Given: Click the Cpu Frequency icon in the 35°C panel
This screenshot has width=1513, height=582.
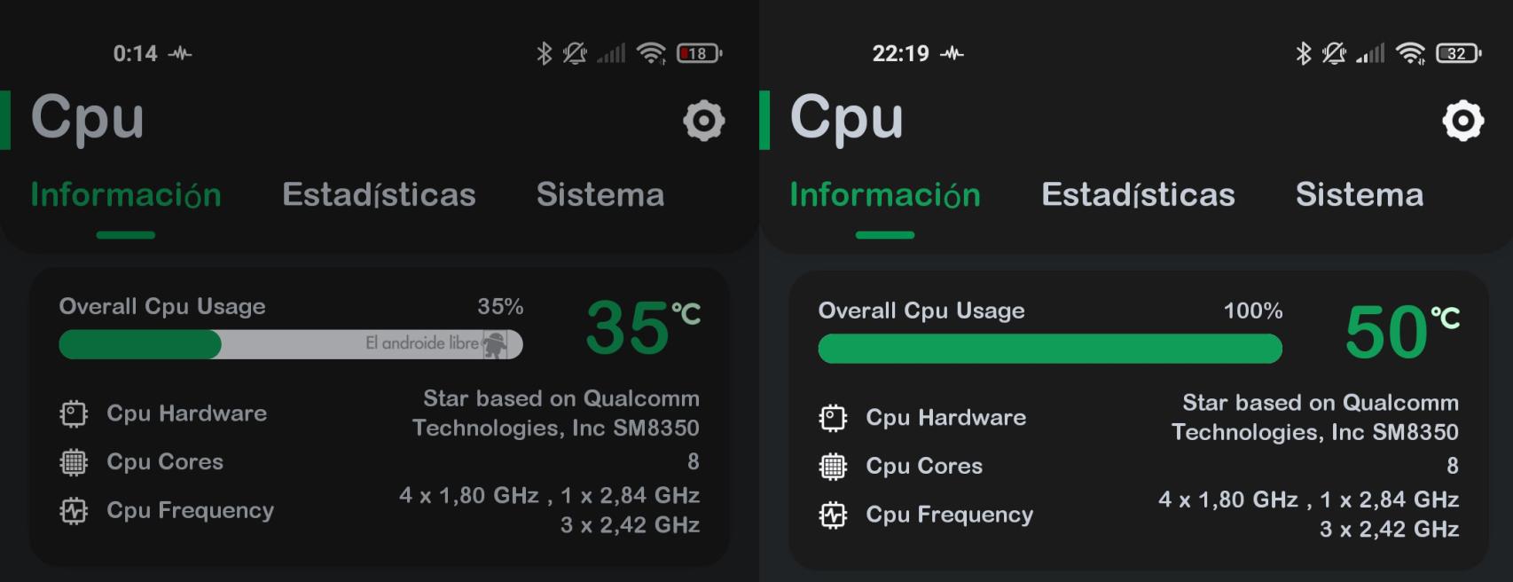Looking at the screenshot, I should [74, 511].
